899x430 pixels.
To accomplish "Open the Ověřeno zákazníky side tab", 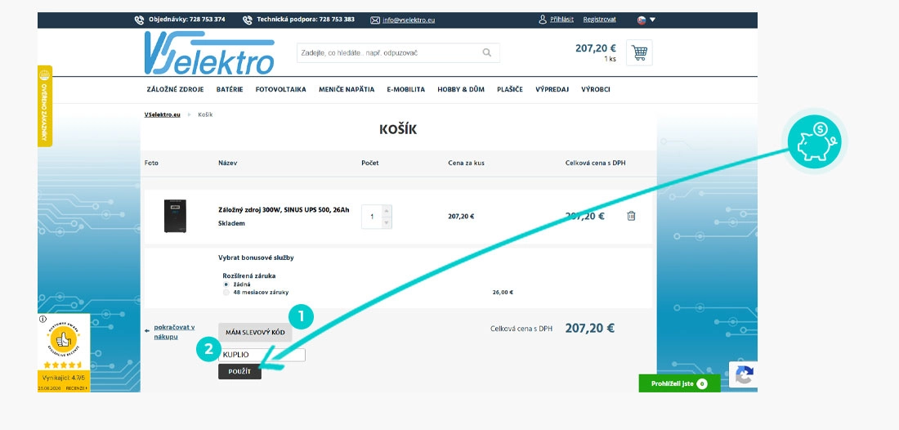I will (x=45, y=106).
